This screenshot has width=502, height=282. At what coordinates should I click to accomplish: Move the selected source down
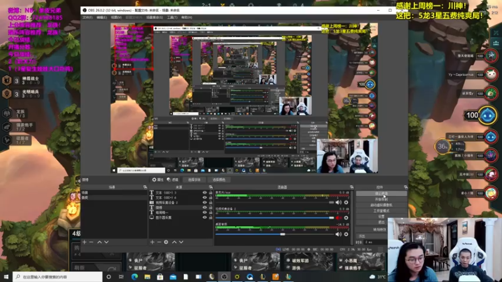[x=181, y=242]
